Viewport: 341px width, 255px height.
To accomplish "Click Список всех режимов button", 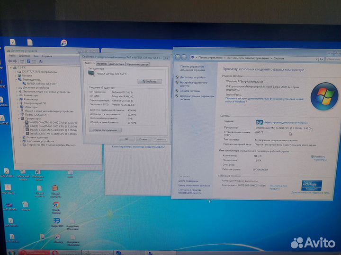I will tap(105, 130).
